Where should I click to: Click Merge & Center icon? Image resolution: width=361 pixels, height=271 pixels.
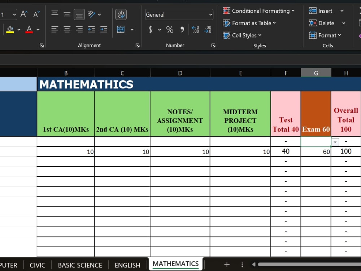[x=121, y=29]
